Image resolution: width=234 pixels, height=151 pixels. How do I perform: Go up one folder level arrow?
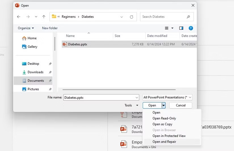(x=44, y=17)
